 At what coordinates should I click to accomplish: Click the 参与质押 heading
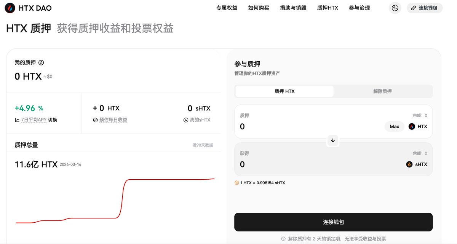[x=247, y=64]
